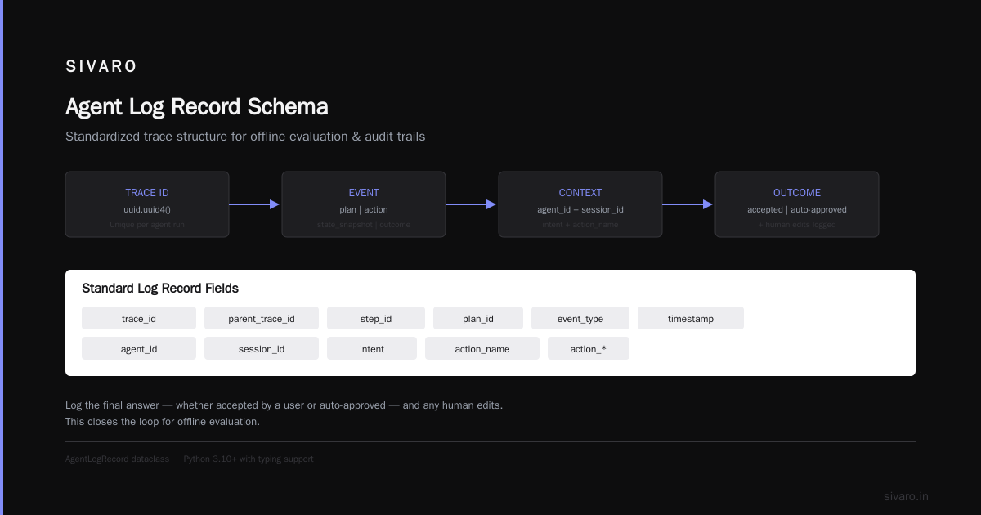Click arrow between TRACE ID and EVENT
The image size is (981, 515).
click(x=255, y=204)
